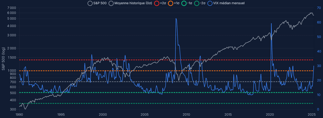Click the x-axis label 2025
This screenshot has height=118, width=323.
click(x=311, y=114)
